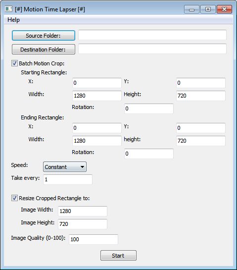237x270 pixels.
Task: Click the Ending Rectangle: label
Action: [x=43, y=117]
